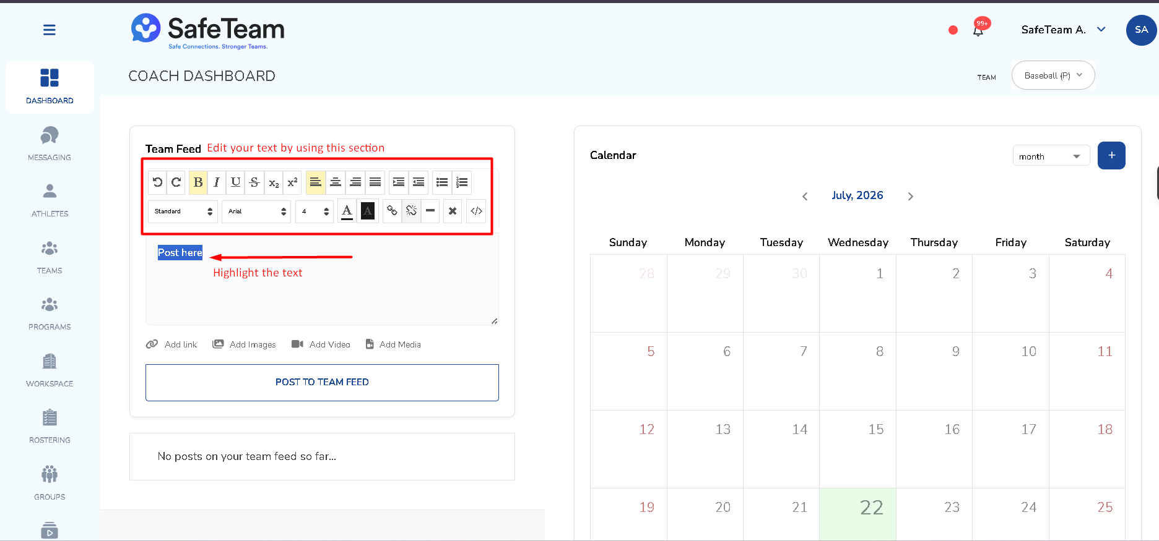Insert a bulleted list

pyautogui.click(x=442, y=182)
